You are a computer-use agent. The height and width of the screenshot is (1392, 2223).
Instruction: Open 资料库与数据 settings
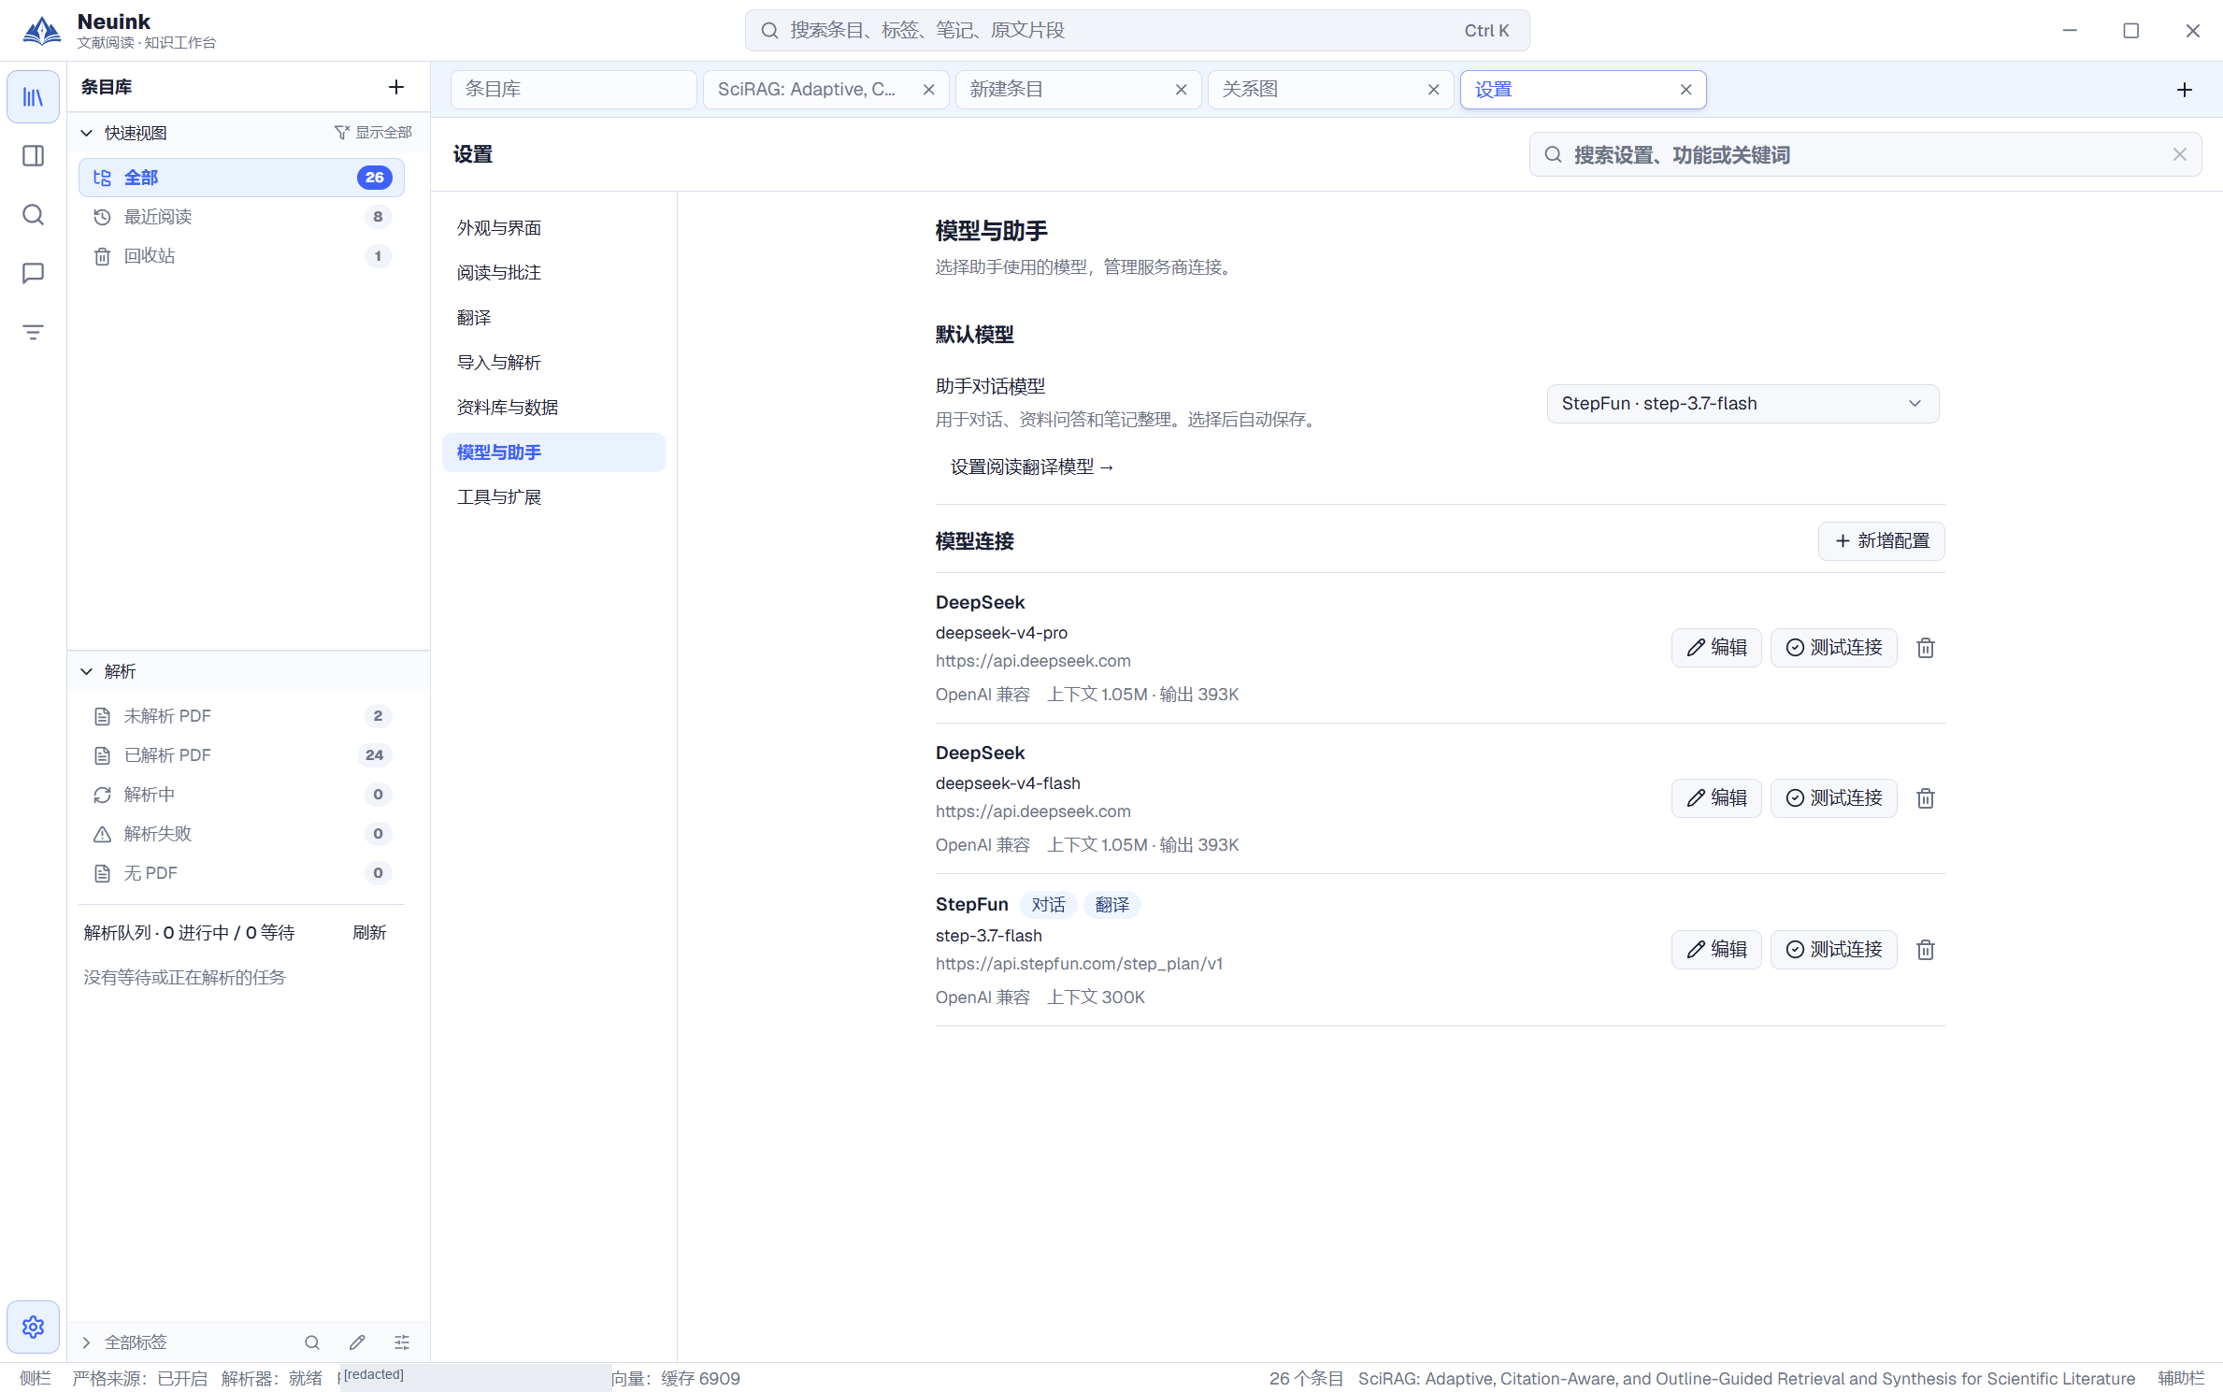coord(553,408)
